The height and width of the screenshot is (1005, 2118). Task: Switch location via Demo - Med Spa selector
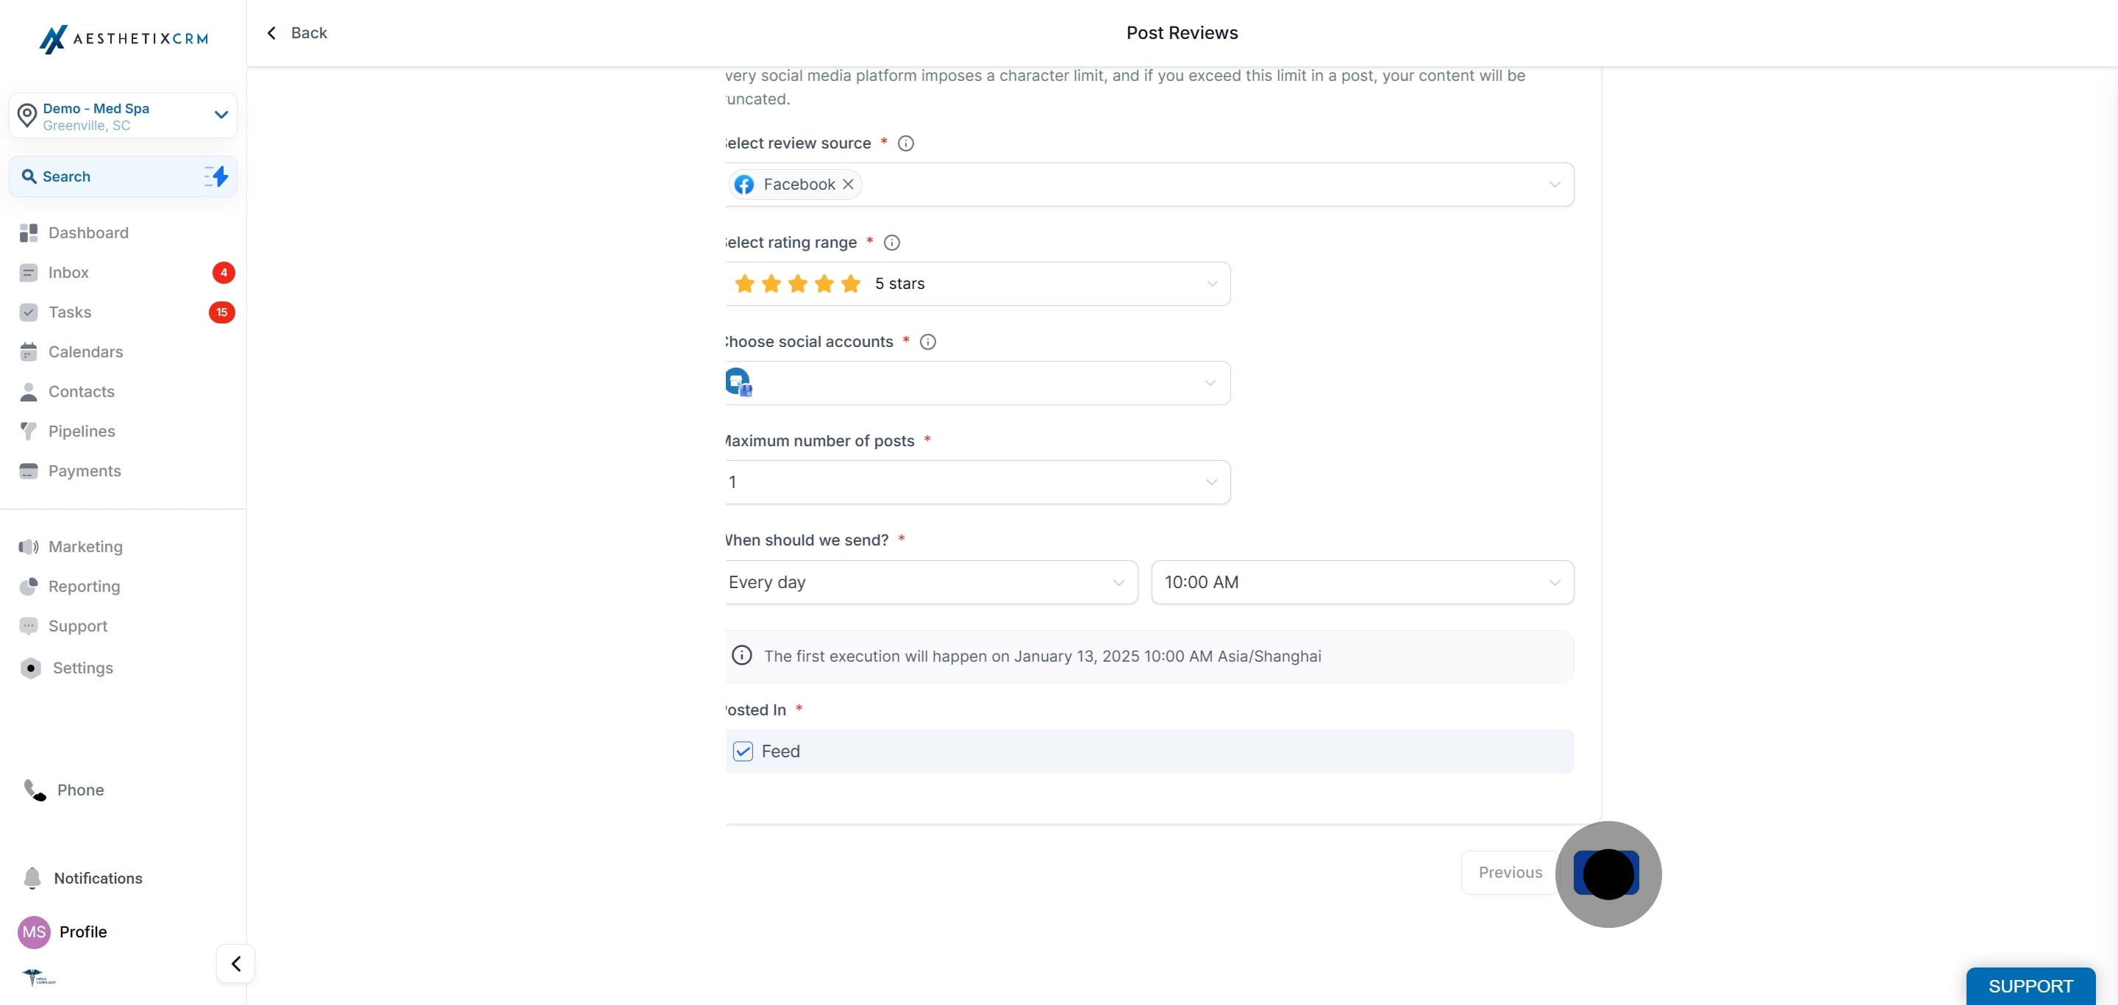click(124, 116)
